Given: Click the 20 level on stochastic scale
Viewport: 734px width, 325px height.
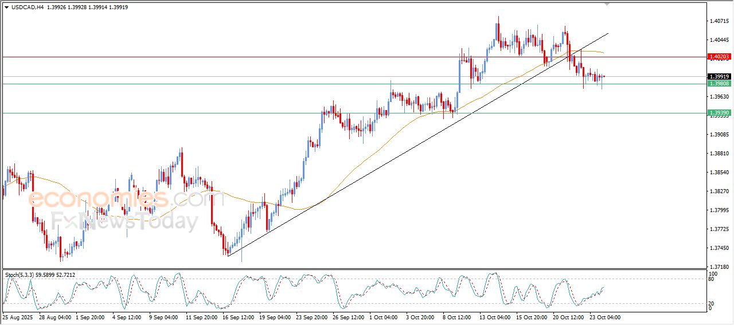Looking at the screenshot, I should (x=712, y=303).
